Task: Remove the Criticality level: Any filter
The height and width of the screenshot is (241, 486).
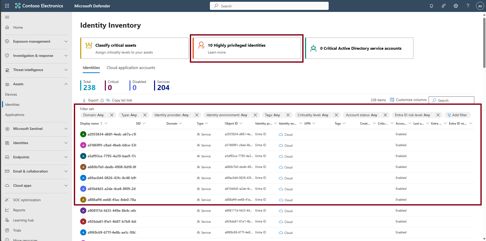Action: pos(336,115)
